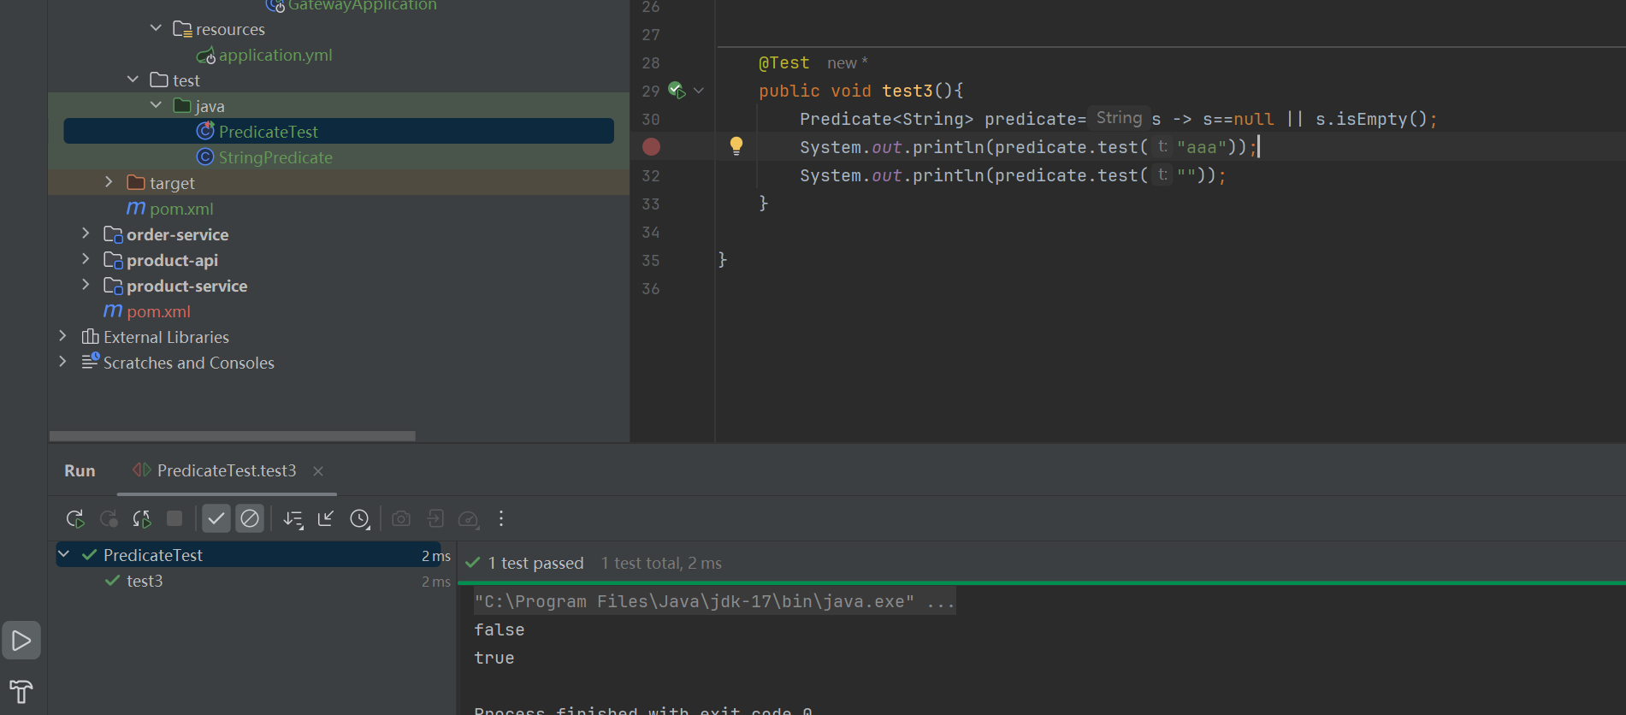This screenshot has width=1626, height=715.
Task: Open root red pom.xml file
Action: [x=158, y=311]
